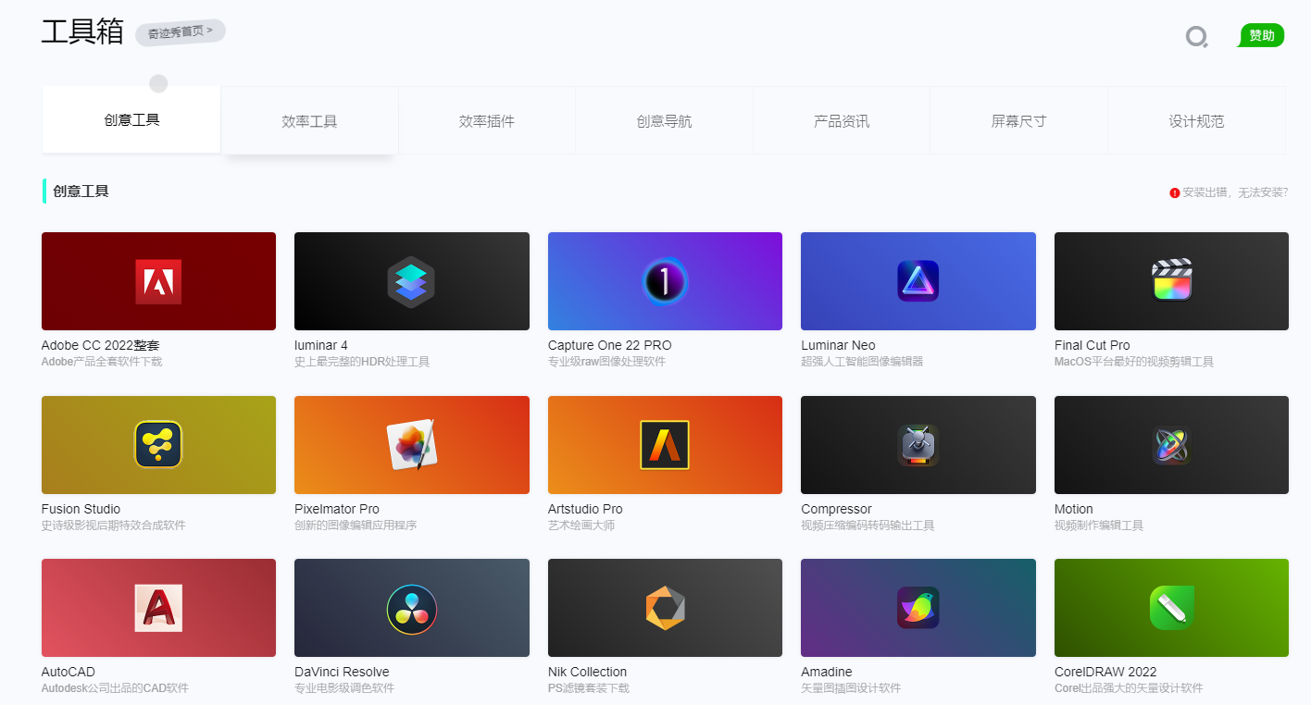Viewport: 1311px width, 705px height.
Task: Open the Motion title link
Action: (x=1074, y=509)
